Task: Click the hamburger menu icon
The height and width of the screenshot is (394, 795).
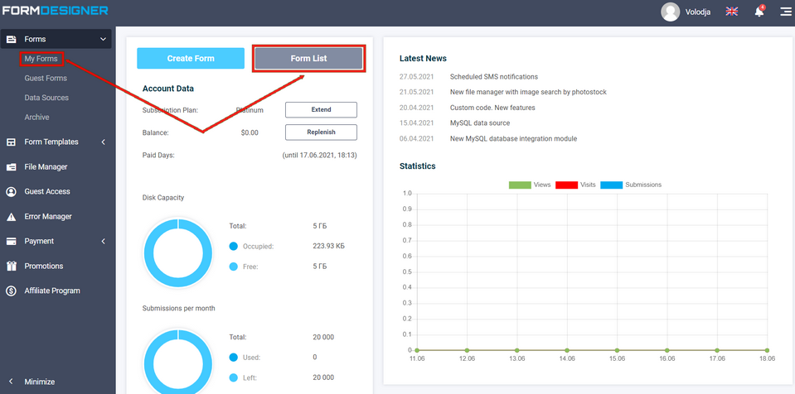Action: click(x=784, y=12)
